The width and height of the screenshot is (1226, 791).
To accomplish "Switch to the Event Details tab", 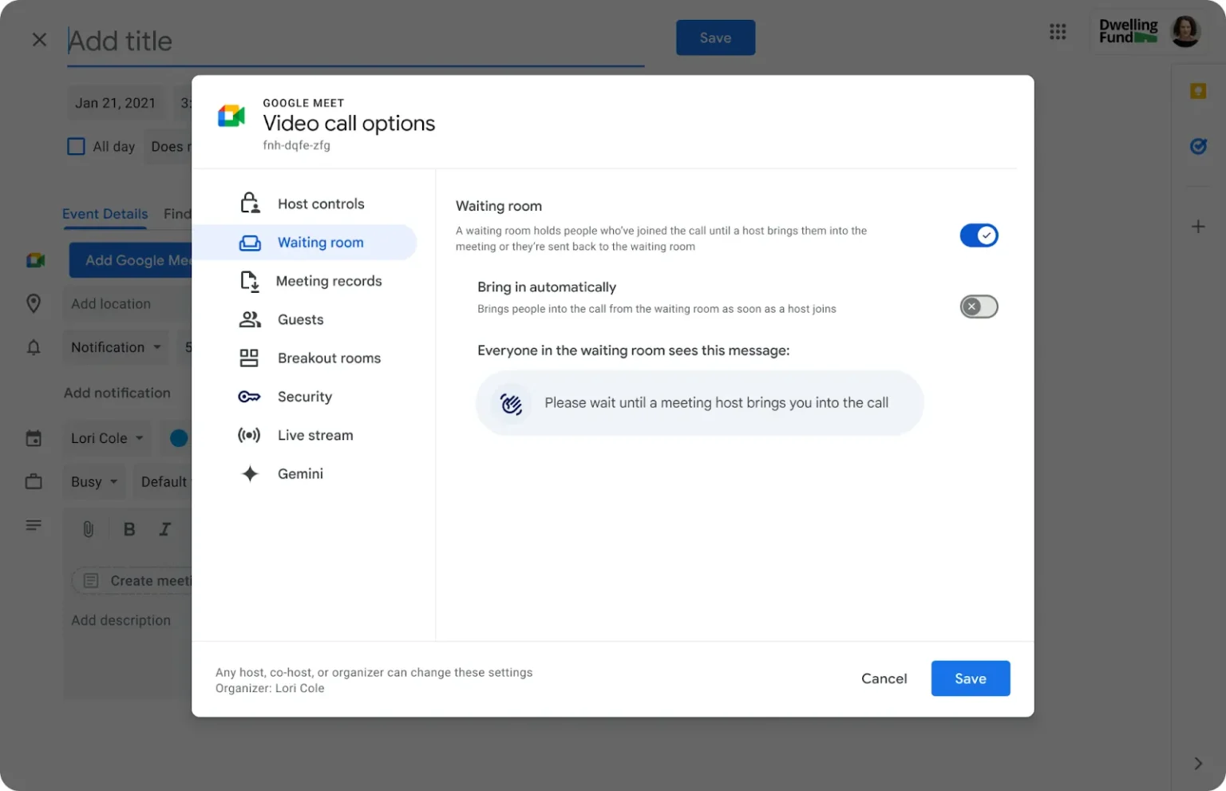I will [x=105, y=214].
